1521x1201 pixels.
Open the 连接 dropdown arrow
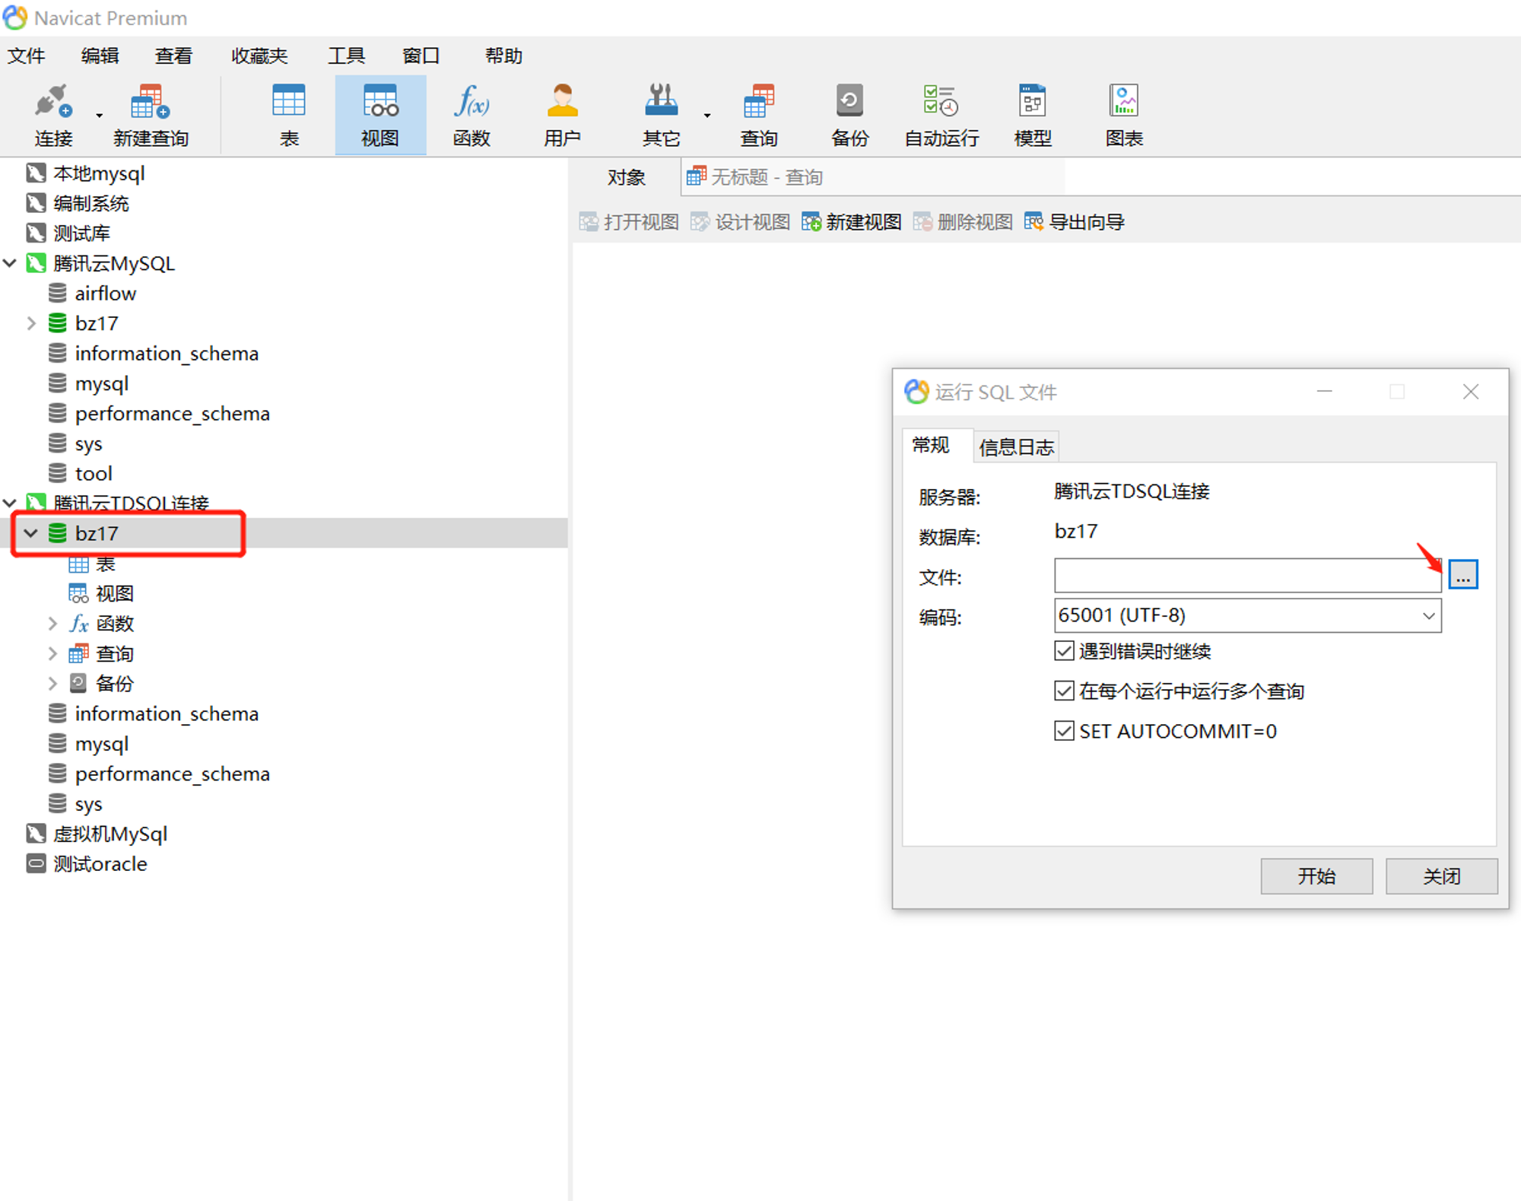[x=99, y=116]
